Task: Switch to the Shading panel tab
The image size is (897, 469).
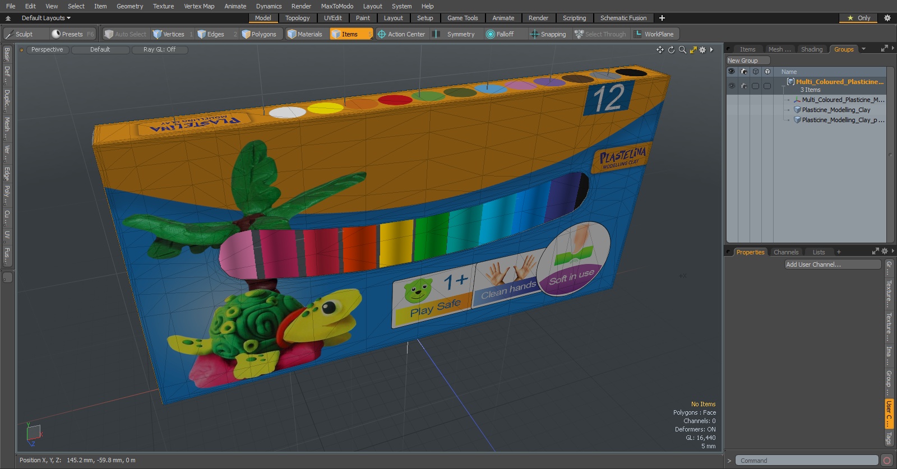Action: coord(812,49)
